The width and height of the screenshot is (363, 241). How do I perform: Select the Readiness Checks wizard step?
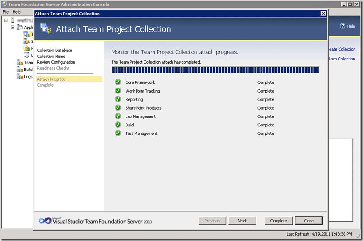click(x=53, y=68)
